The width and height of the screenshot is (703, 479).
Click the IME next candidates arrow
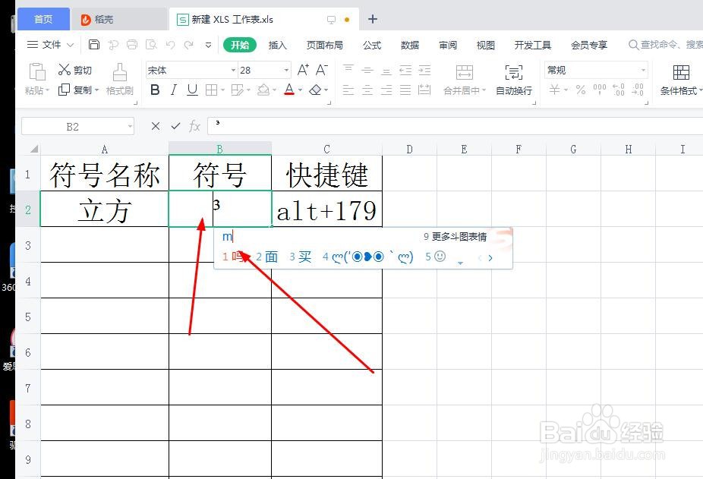click(x=490, y=258)
